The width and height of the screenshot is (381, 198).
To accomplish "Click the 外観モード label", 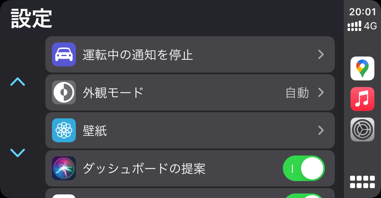I will [x=113, y=92].
